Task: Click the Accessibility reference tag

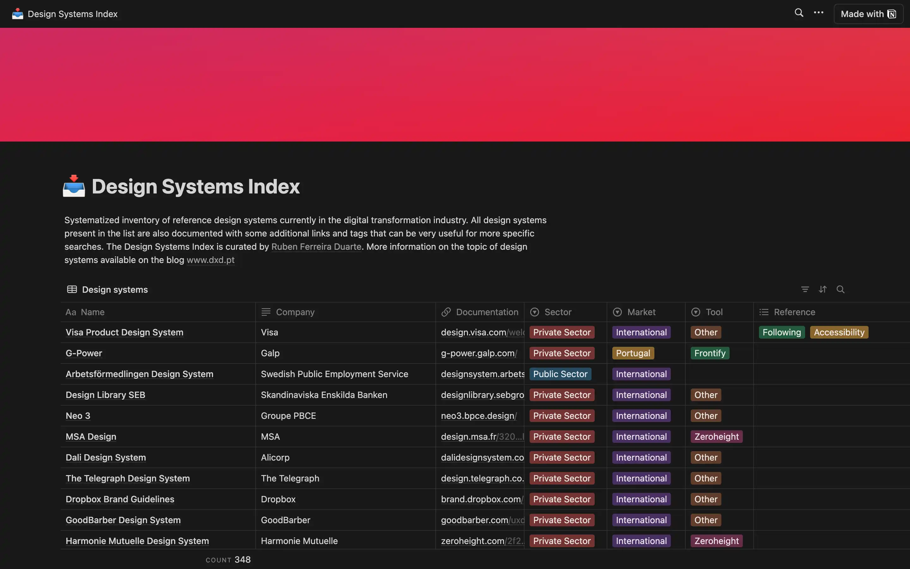Action: [x=839, y=332]
